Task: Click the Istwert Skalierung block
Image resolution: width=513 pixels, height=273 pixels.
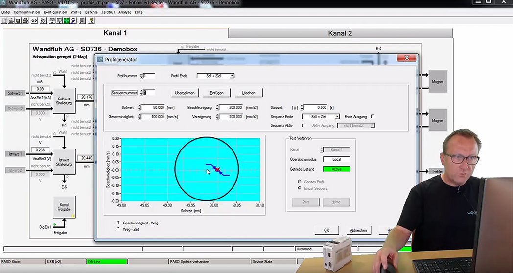Action: pyautogui.click(x=64, y=162)
